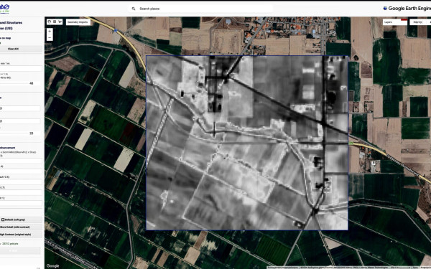Click the search magnifier icon
This screenshot has height=269, width=431.
pyautogui.click(x=134, y=9)
